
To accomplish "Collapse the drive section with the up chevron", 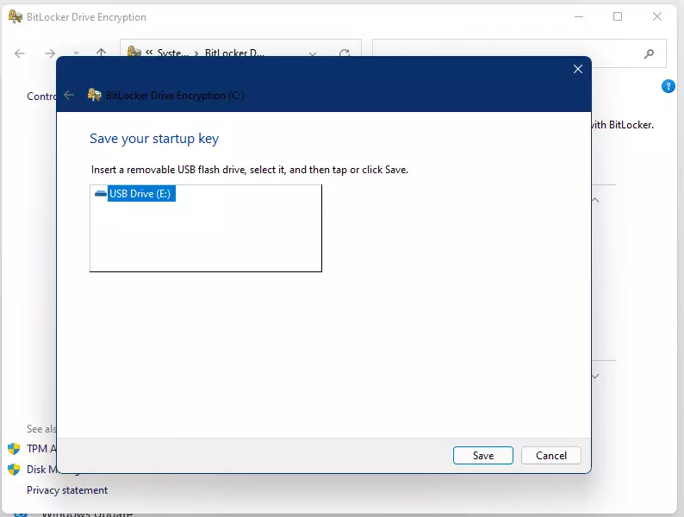I will tap(595, 200).
